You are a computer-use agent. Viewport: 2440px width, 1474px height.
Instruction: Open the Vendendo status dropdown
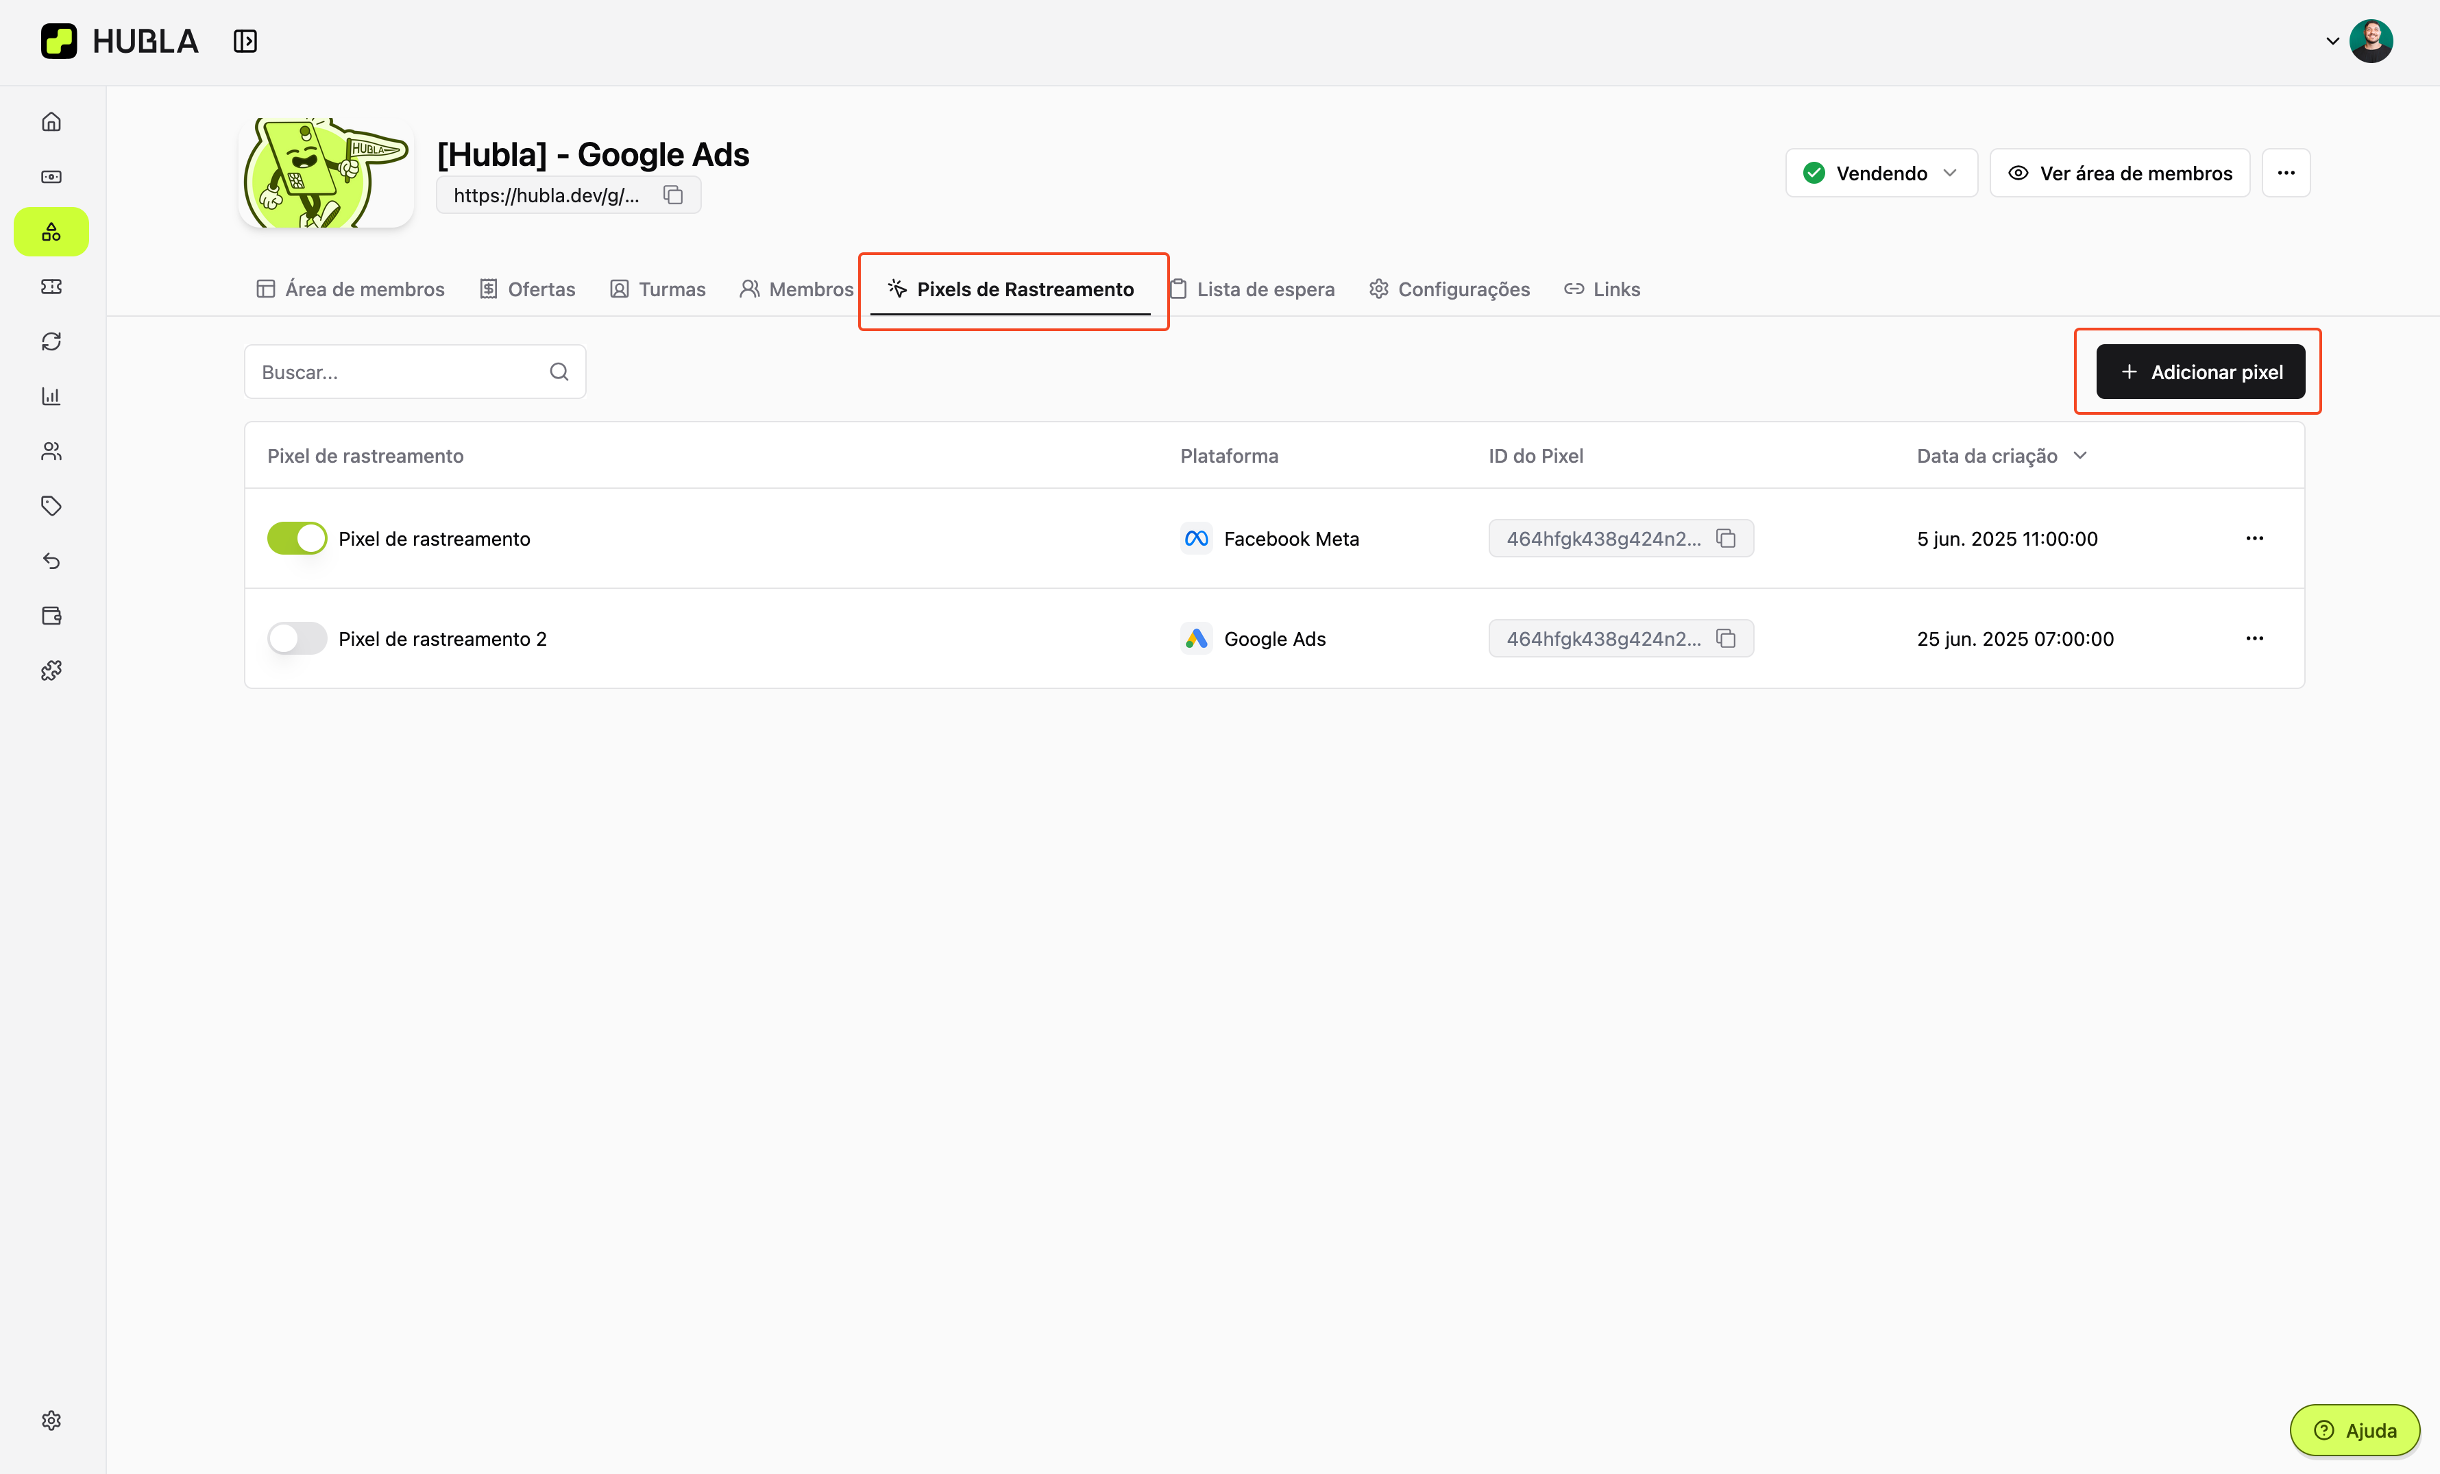pos(1881,173)
